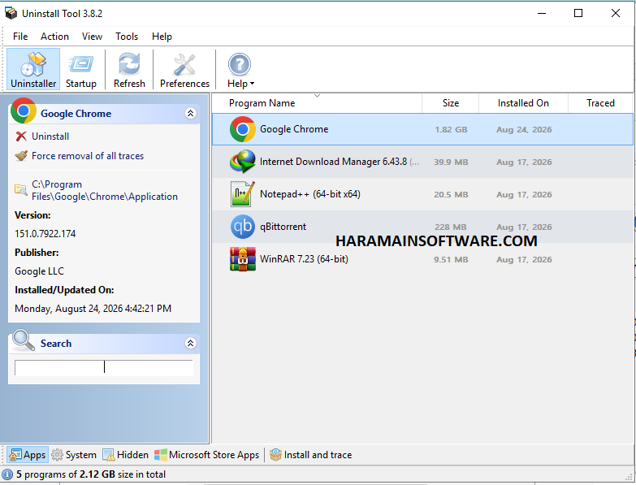
Task: Select Notepad++ (64-bit x64) row name
Action: (x=310, y=194)
